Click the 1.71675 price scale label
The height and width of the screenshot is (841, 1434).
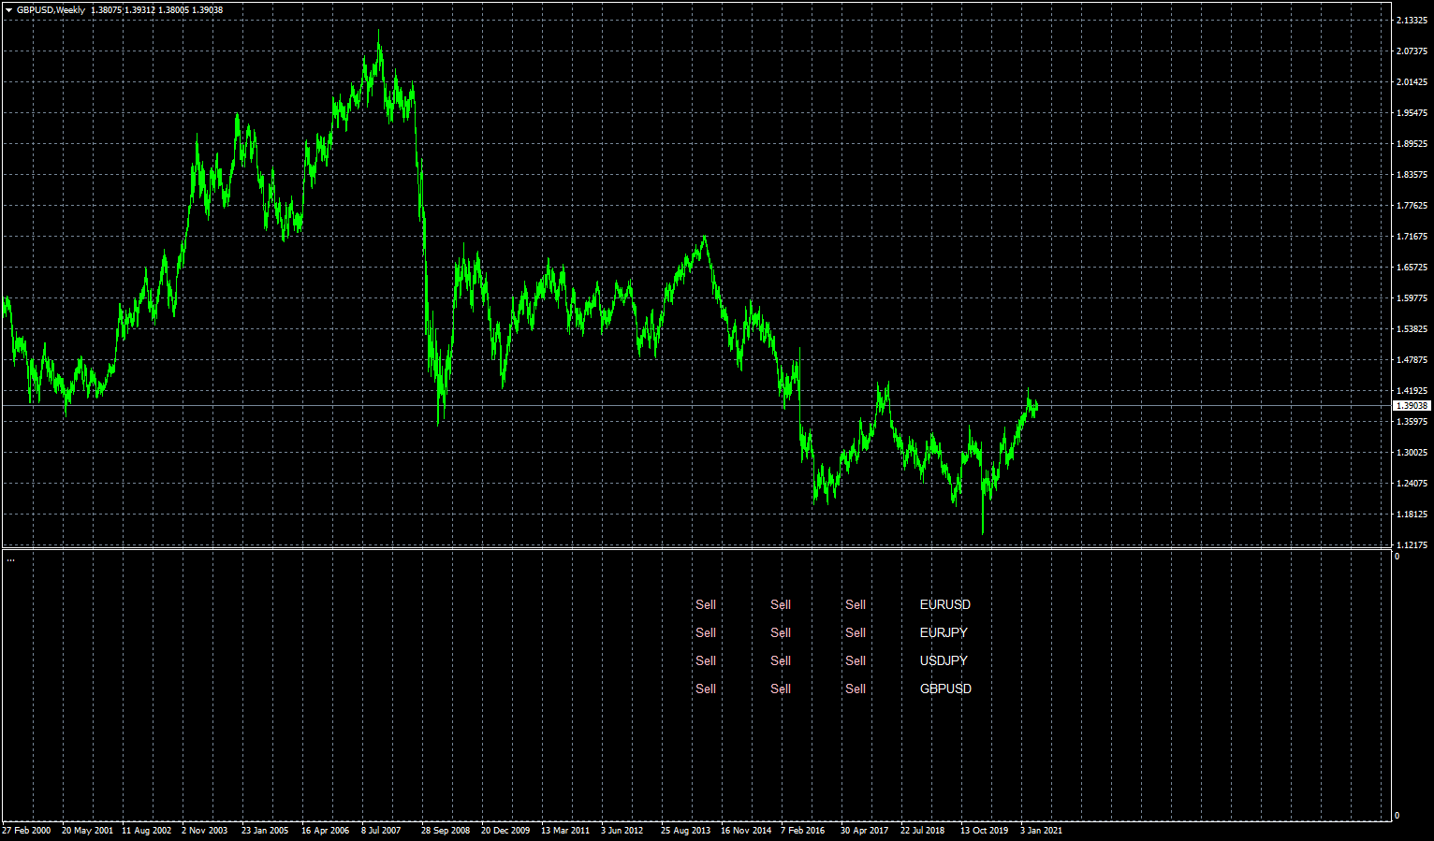pyautogui.click(x=1412, y=237)
